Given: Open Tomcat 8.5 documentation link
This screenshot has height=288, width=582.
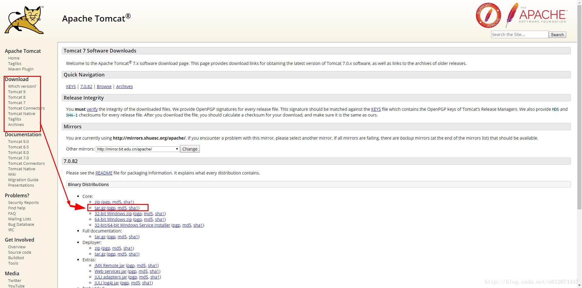Looking at the screenshot, I should click(18, 147).
